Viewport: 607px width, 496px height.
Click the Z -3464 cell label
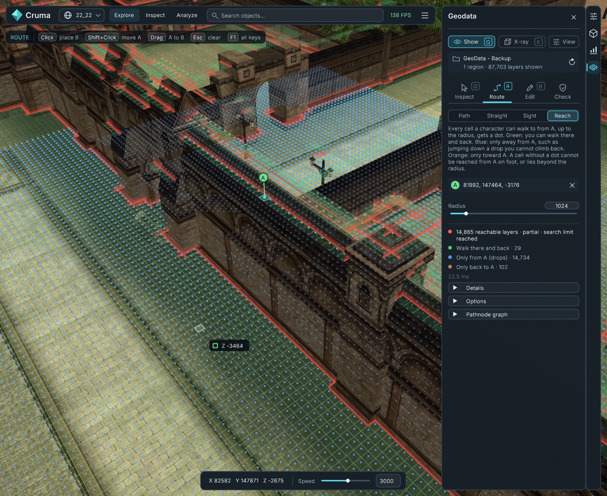[229, 346]
